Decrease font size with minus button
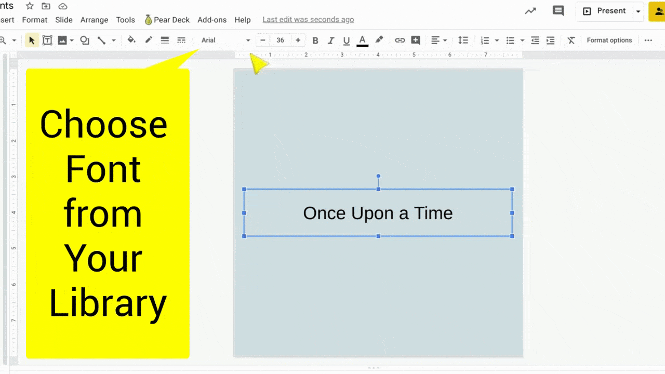 click(x=263, y=40)
